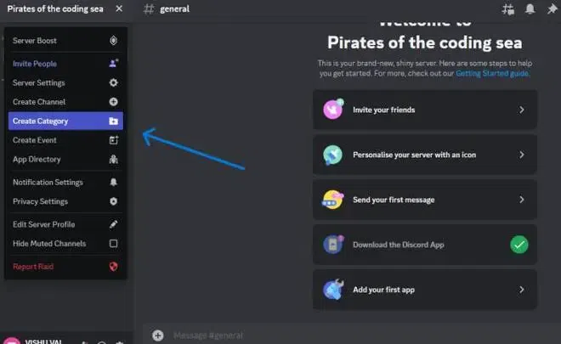Expand Send your first message chevron
This screenshot has width=561, height=344.
coord(522,200)
